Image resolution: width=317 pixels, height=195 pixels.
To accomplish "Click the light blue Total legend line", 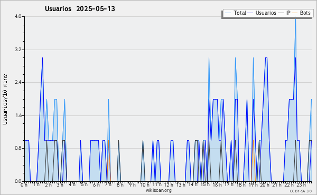I will tap(228, 13).
